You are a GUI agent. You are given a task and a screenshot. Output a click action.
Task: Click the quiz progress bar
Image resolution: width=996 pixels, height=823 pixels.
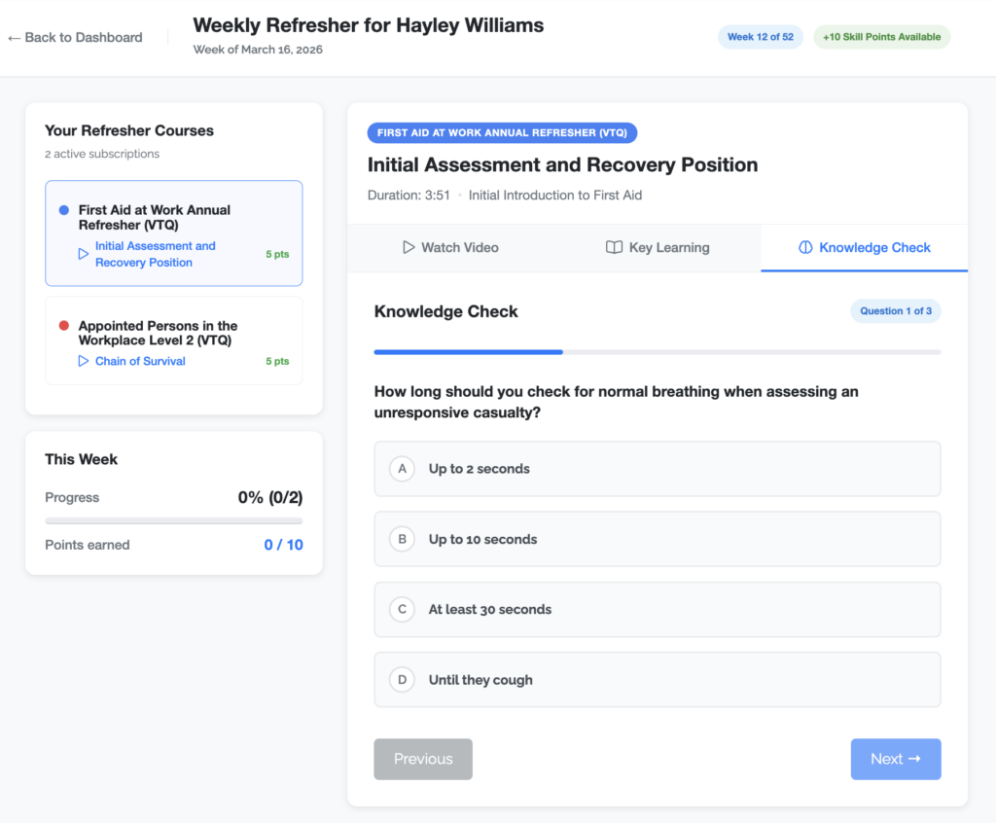[x=657, y=352]
